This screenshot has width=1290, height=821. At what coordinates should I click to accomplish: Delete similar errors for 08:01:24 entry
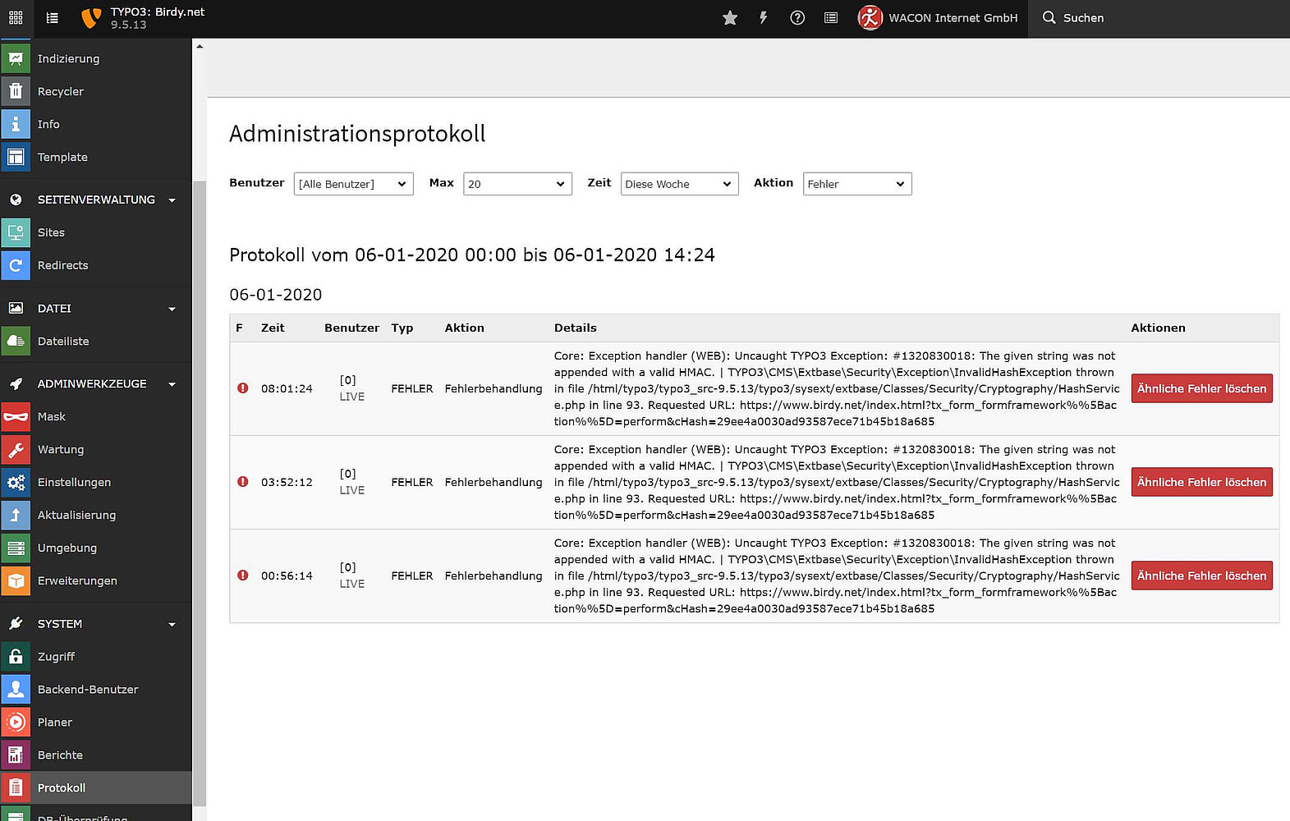1200,388
